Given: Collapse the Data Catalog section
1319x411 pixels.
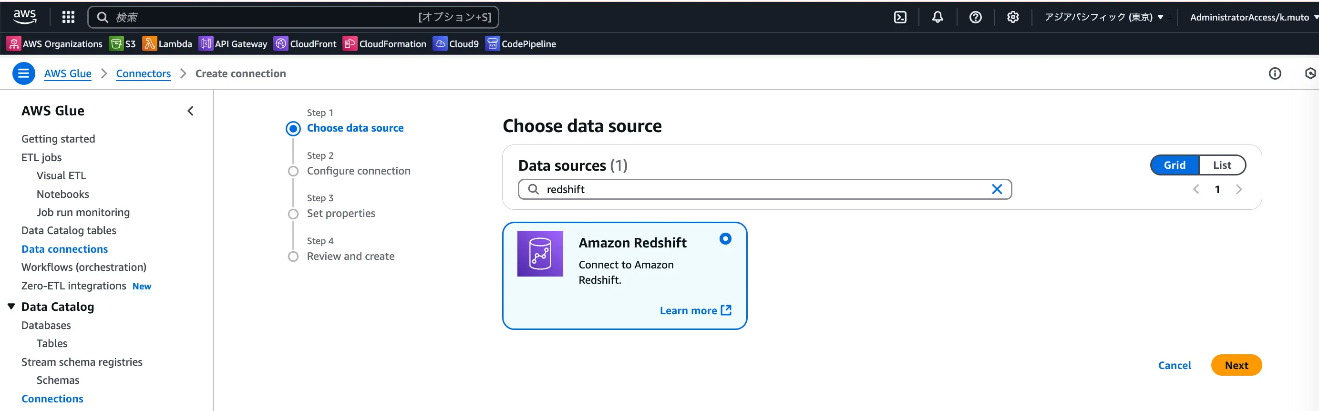Looking at the screenshot, I should tap(11, 306).
